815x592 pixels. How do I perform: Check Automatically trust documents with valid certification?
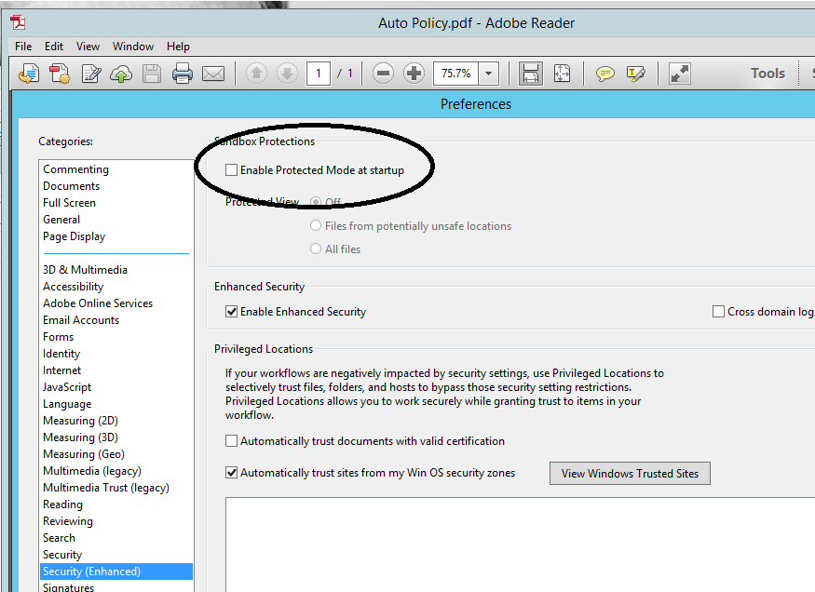tap(232, 441)
